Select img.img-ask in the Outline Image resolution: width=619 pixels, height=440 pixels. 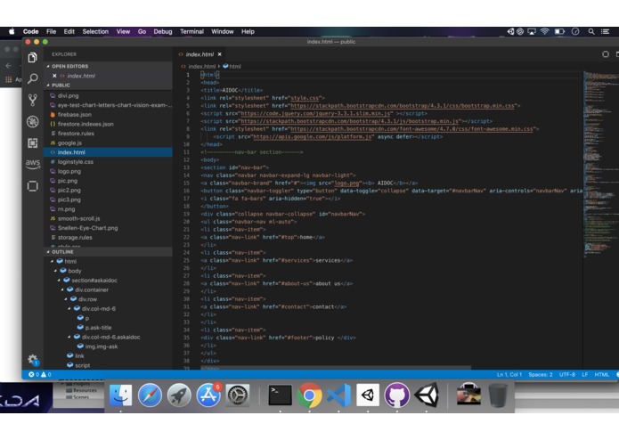click(x=102, y=346)
